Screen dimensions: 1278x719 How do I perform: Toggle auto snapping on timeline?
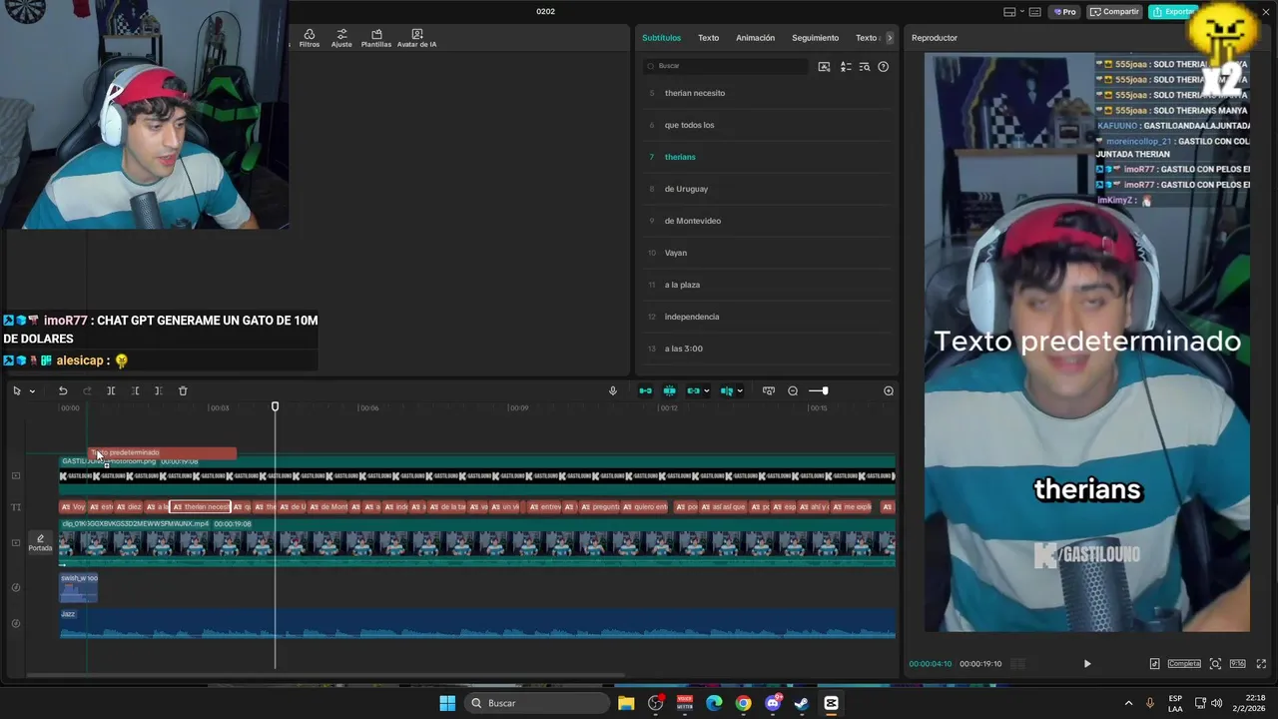669,390
